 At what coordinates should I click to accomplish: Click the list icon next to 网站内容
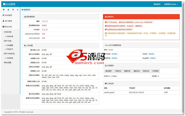[3, 27]
